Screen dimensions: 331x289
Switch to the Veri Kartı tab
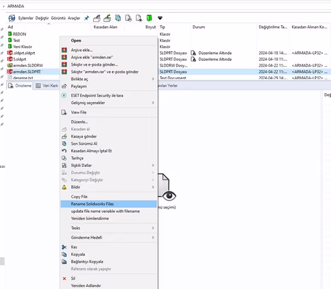pyautogui.click(x=47, y=86)
